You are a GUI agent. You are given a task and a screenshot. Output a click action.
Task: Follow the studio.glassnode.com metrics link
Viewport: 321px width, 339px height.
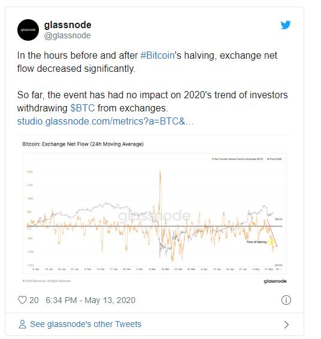coord(105,122)
